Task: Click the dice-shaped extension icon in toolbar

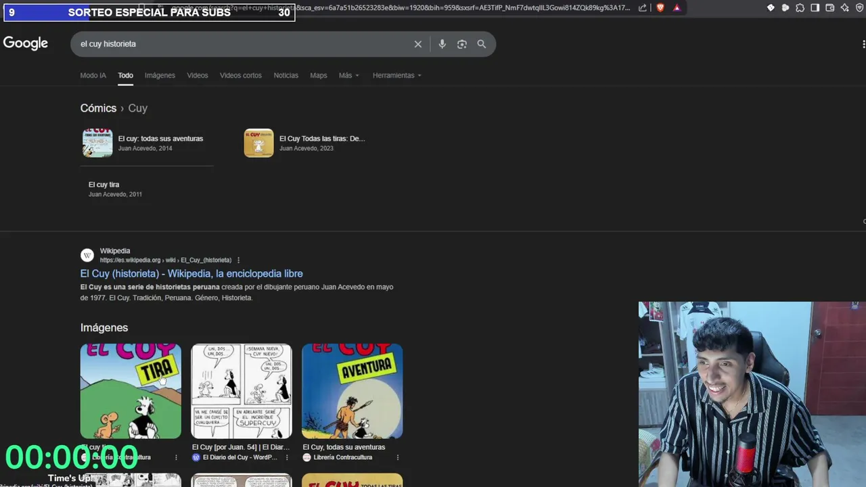Action: pyautogui.click(x=771, y=8)
